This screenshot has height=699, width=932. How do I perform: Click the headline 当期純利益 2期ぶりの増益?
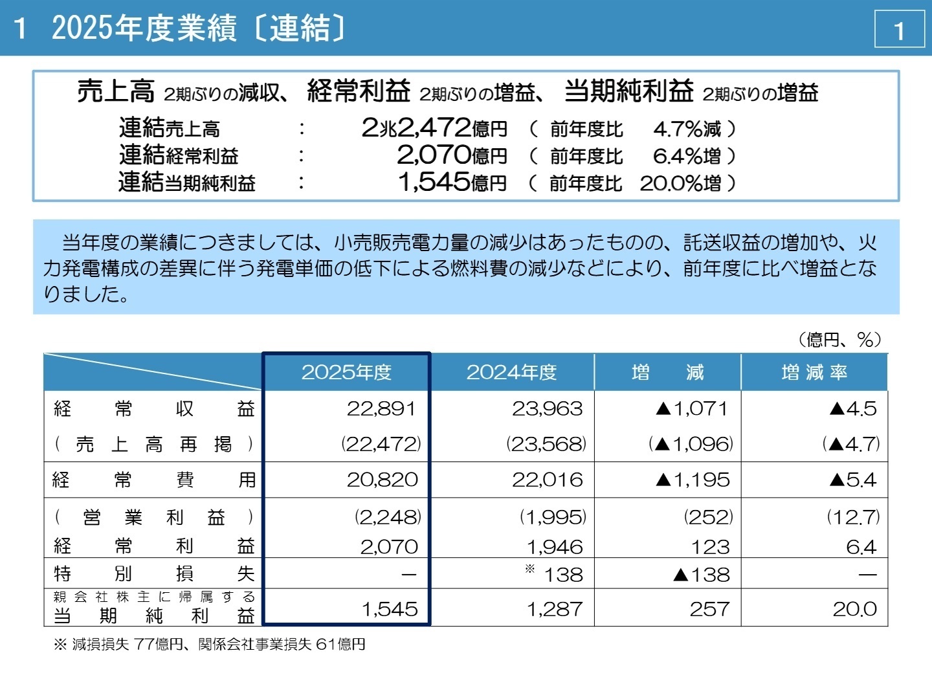point(691,92)
